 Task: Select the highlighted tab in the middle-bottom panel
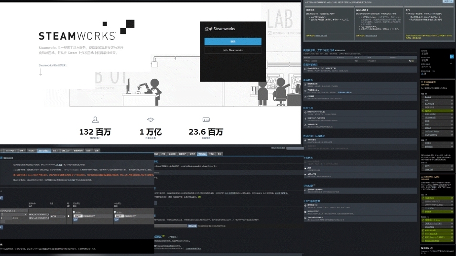202,154
